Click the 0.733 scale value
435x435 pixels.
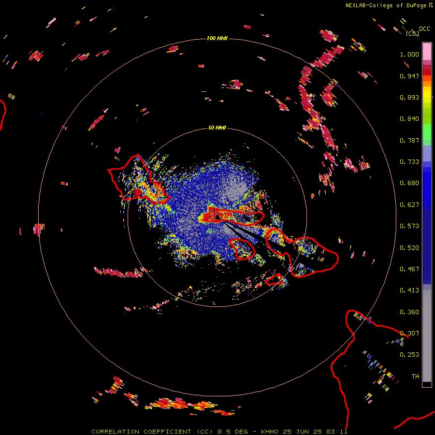409,162
